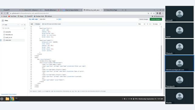This screenshot has height=110, width=195.
Task: Select Sakhil participant tile
Action: coord(179,30)
